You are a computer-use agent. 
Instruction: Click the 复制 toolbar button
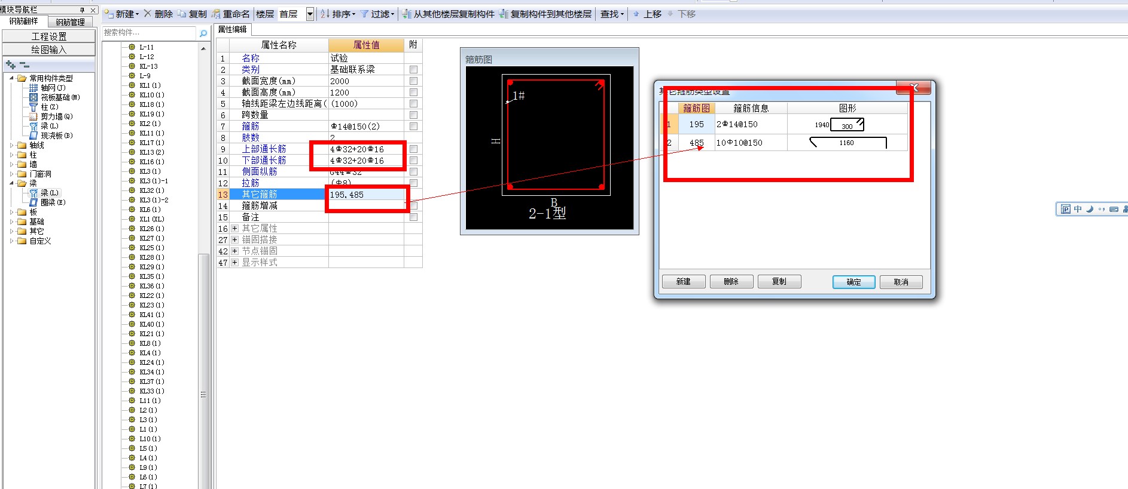[x=192, y=14]
